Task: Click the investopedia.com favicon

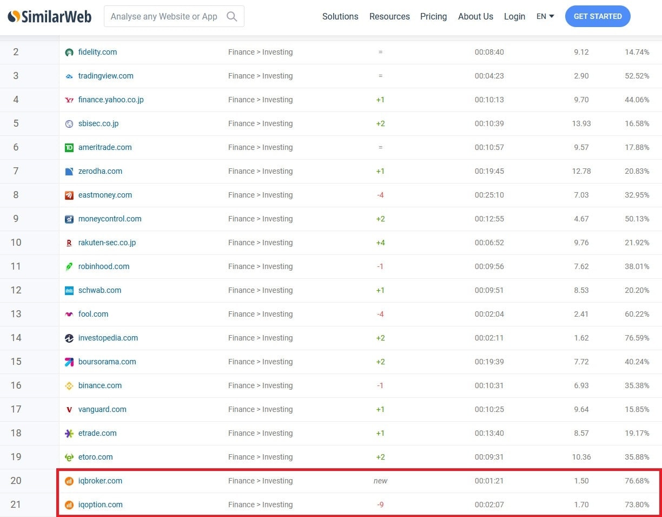Action: tap(69, 338)
